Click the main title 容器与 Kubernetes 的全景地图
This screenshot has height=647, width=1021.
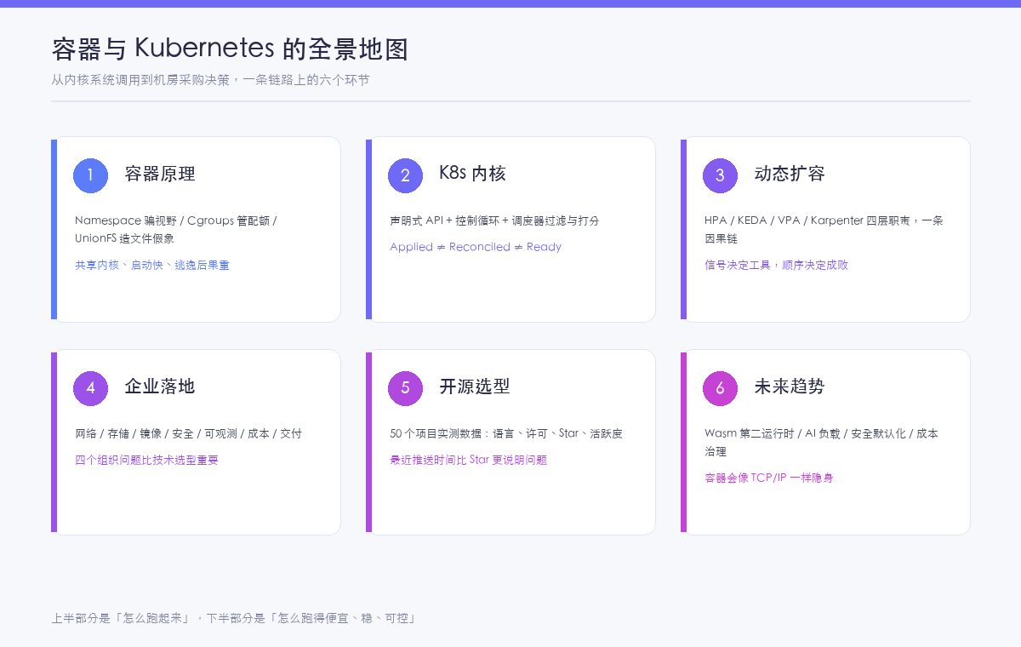[230, 49]
